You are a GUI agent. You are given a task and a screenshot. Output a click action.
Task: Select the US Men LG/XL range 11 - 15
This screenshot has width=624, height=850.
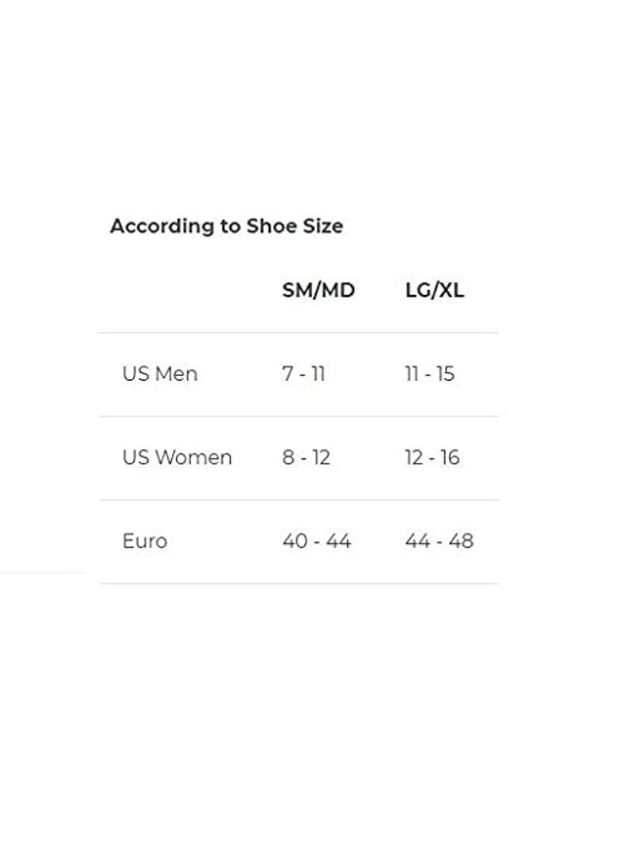pyautogui.click(x=429, y=374)
